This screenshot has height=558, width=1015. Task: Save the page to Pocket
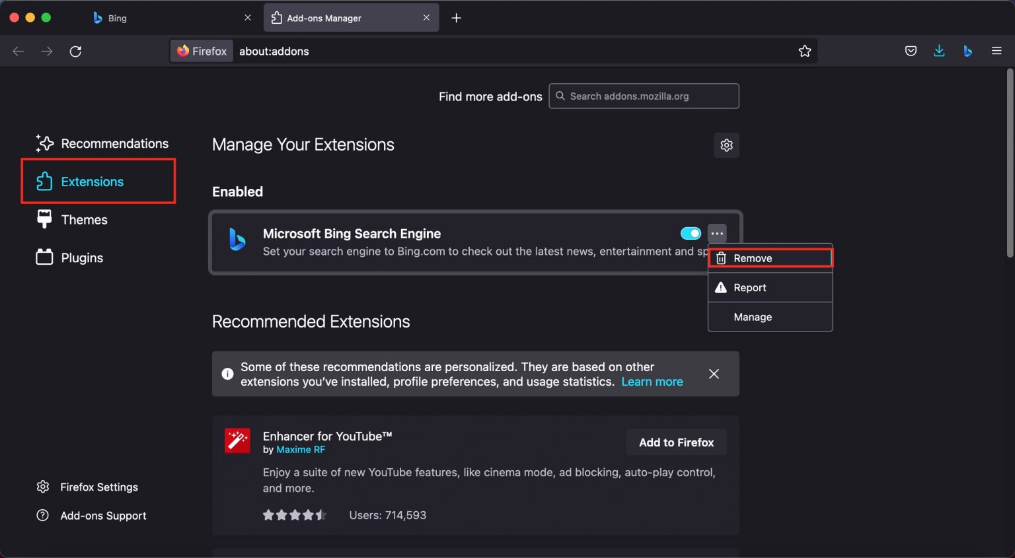tap(911, 51)
